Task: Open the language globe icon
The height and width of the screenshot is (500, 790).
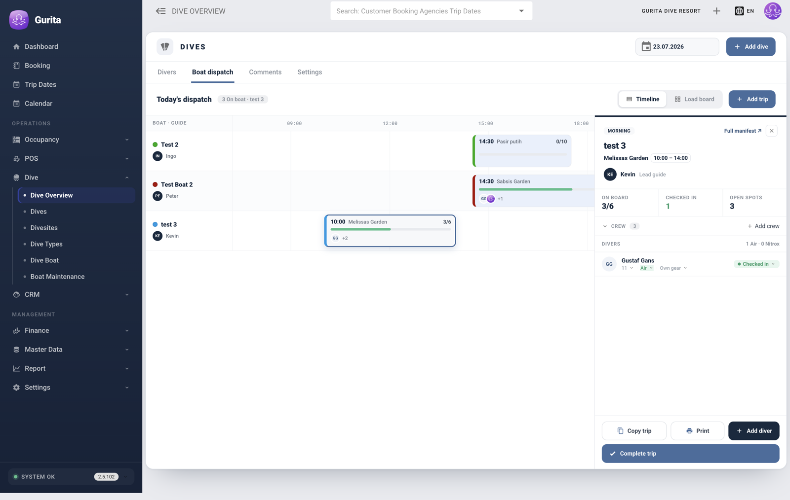Action: click(739, 11)
